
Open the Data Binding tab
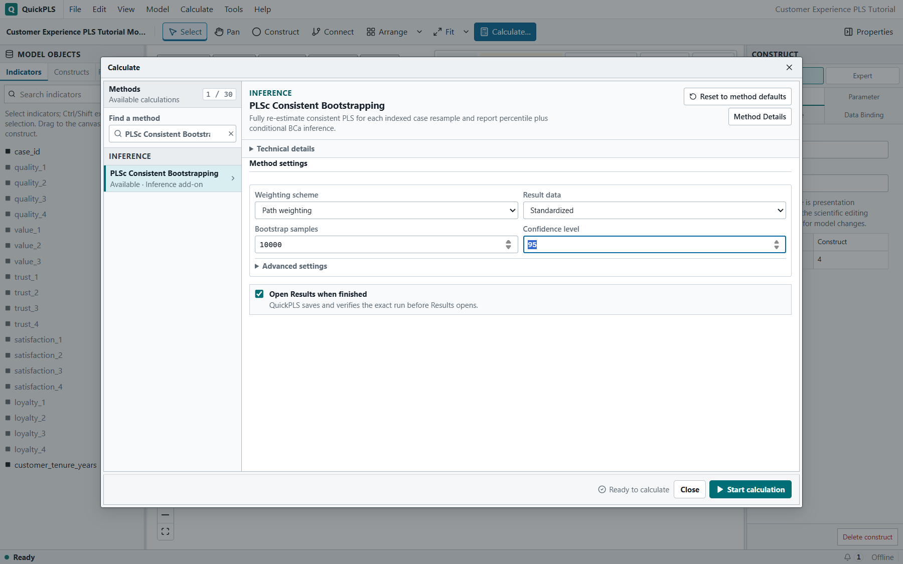(x=864, y=115)
